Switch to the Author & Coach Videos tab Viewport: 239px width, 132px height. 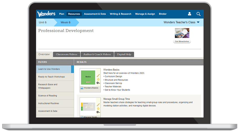(x=97, y=54)
